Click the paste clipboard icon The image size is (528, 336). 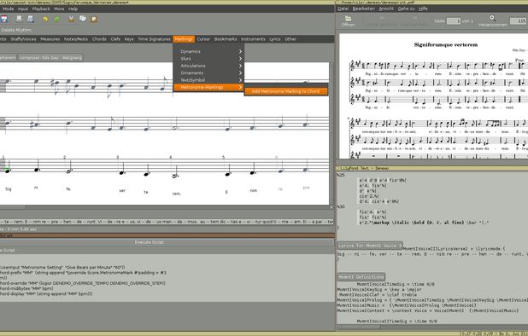tap(94, 19)
